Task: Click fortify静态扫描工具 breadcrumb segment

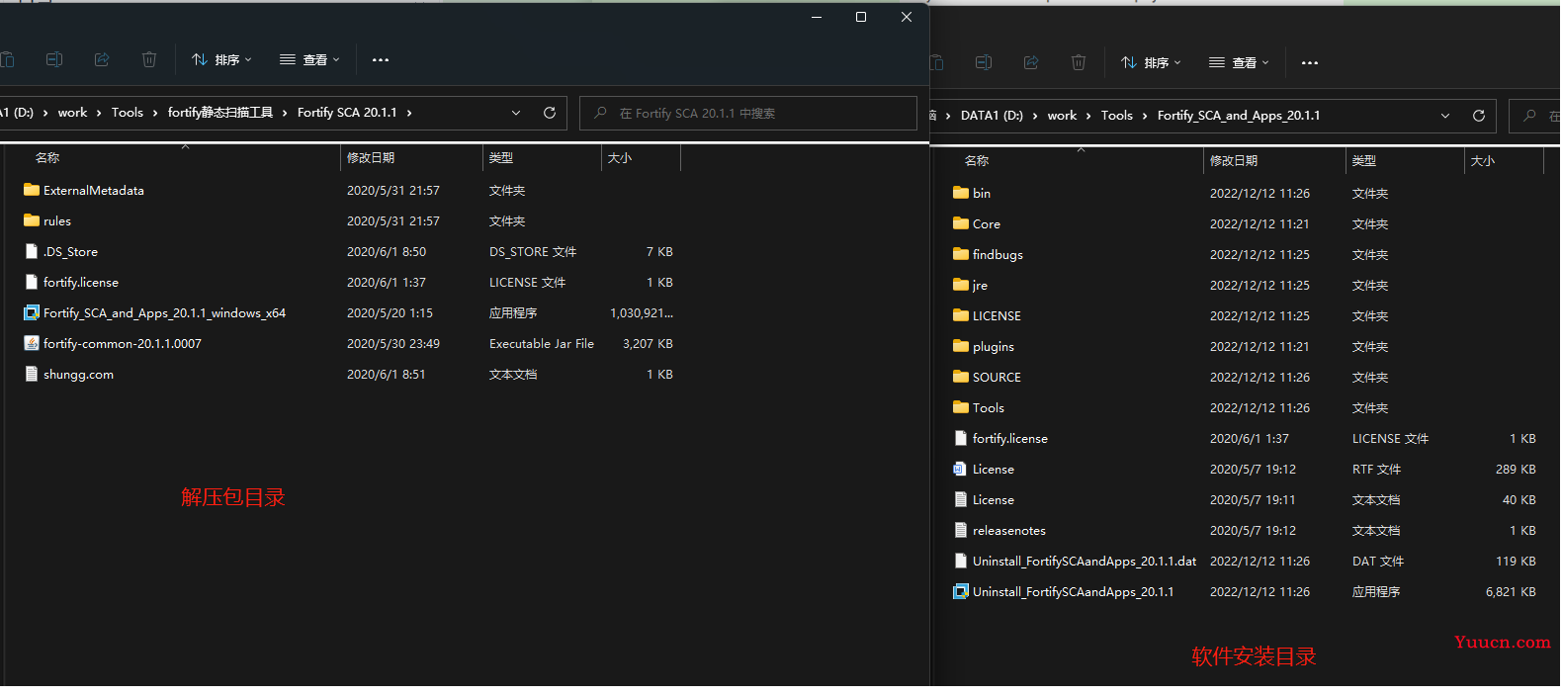Action: tap(220, 113)
